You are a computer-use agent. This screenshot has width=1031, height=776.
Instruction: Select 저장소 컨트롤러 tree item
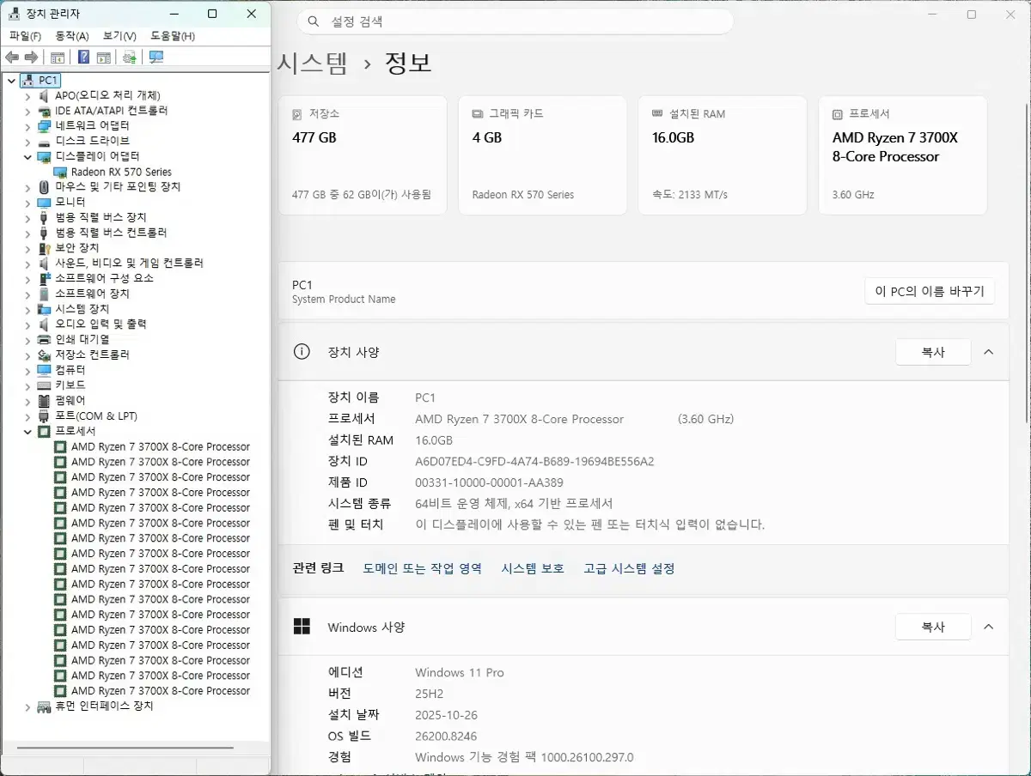pos(92,355)
